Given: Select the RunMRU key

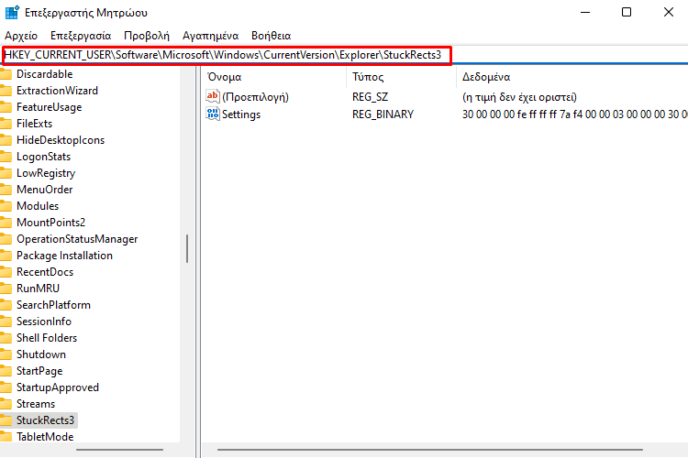Looking at the screenshot, I should point(38,289).
